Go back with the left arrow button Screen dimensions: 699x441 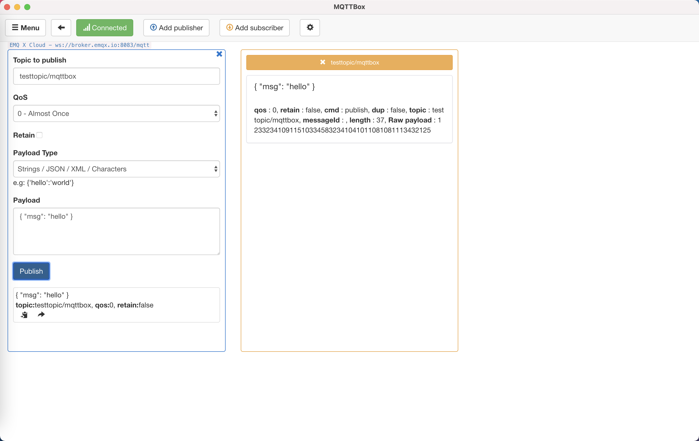pos(61,27)
